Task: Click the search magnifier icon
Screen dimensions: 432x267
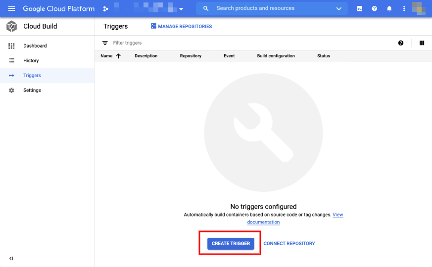Action: (205, 8)
